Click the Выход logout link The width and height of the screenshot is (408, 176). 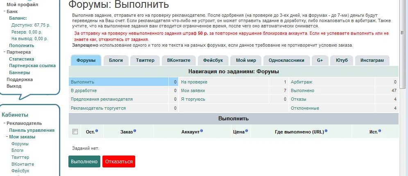point(14,86)
